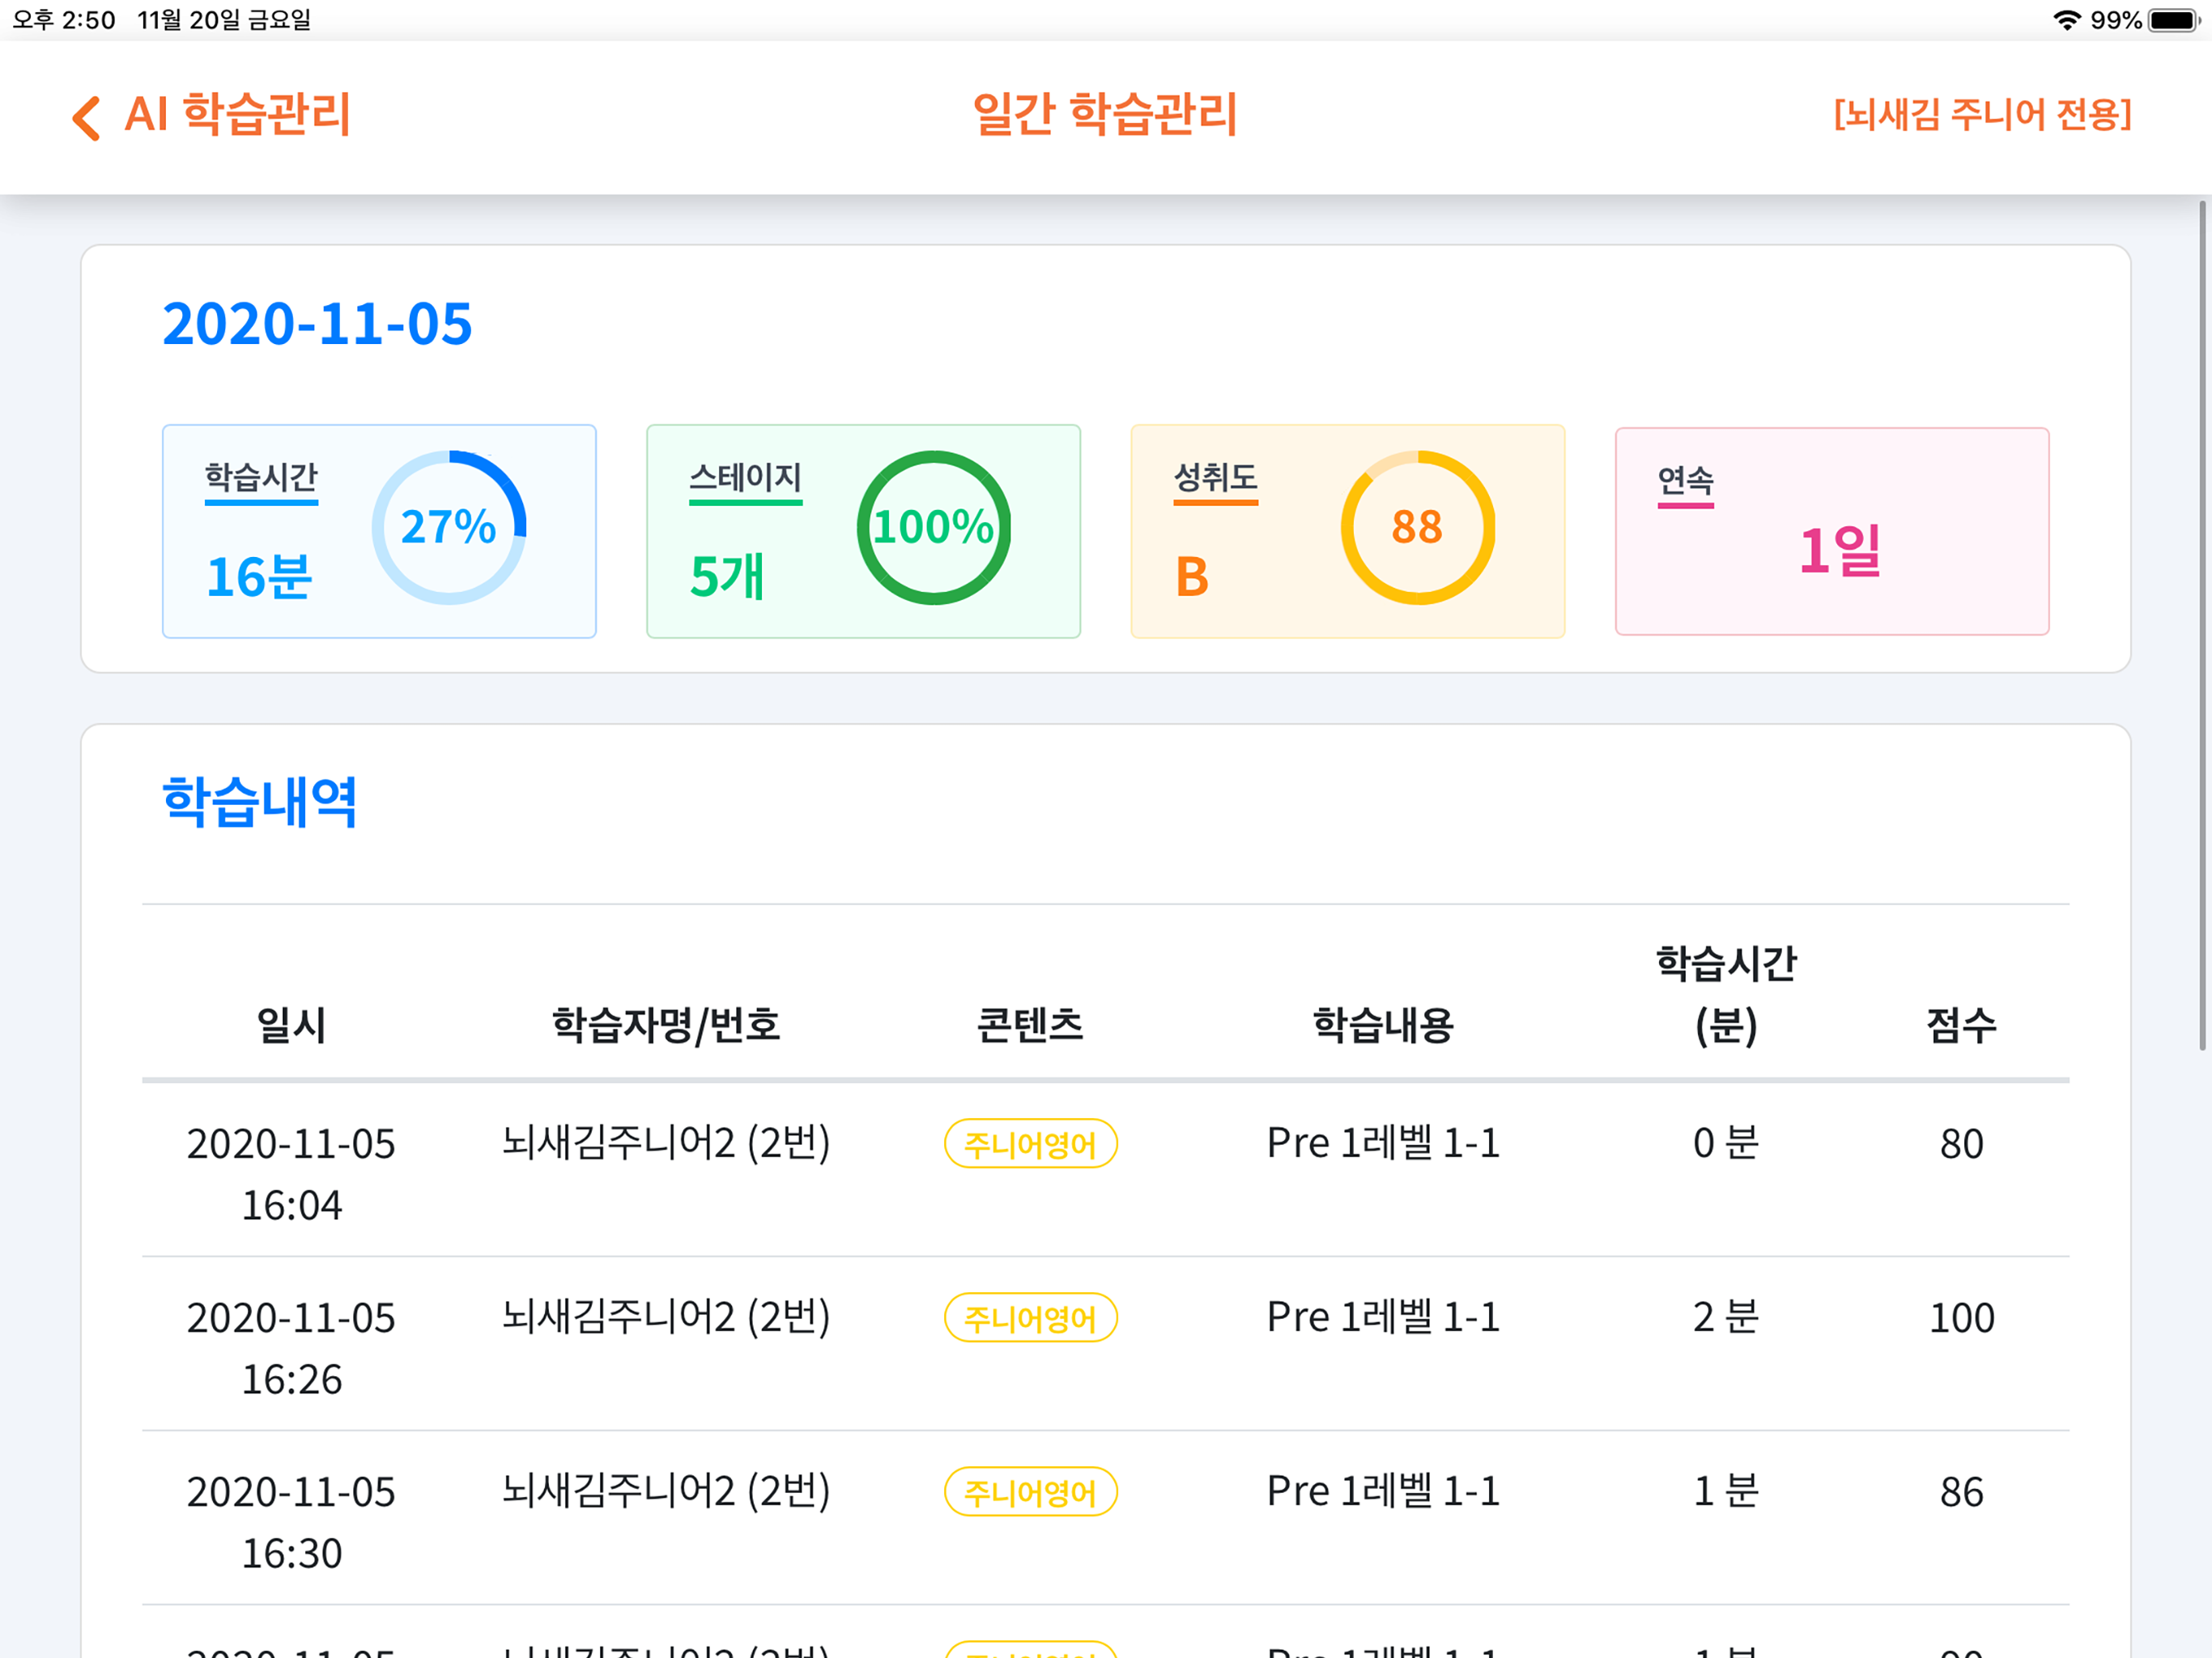Tap the 점수 column header
The image size is (2212, 1658).
coord(1961,1024)
